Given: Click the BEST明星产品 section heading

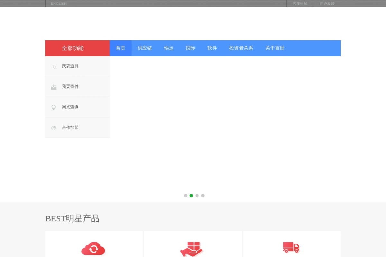Looking at the screenshot, I should point(72,219).
